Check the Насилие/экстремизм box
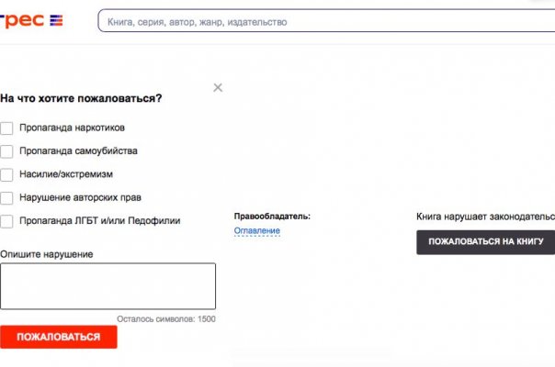Viewport: 555px width, 367px height. [x=6, y=174]
